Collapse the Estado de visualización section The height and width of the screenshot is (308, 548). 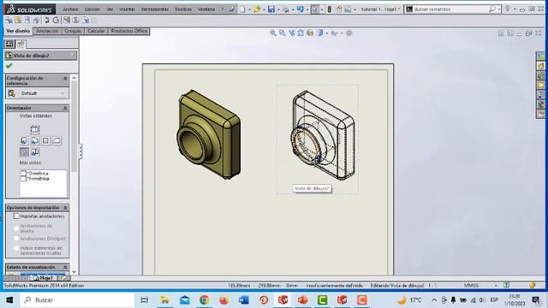[x=65, y=267]
